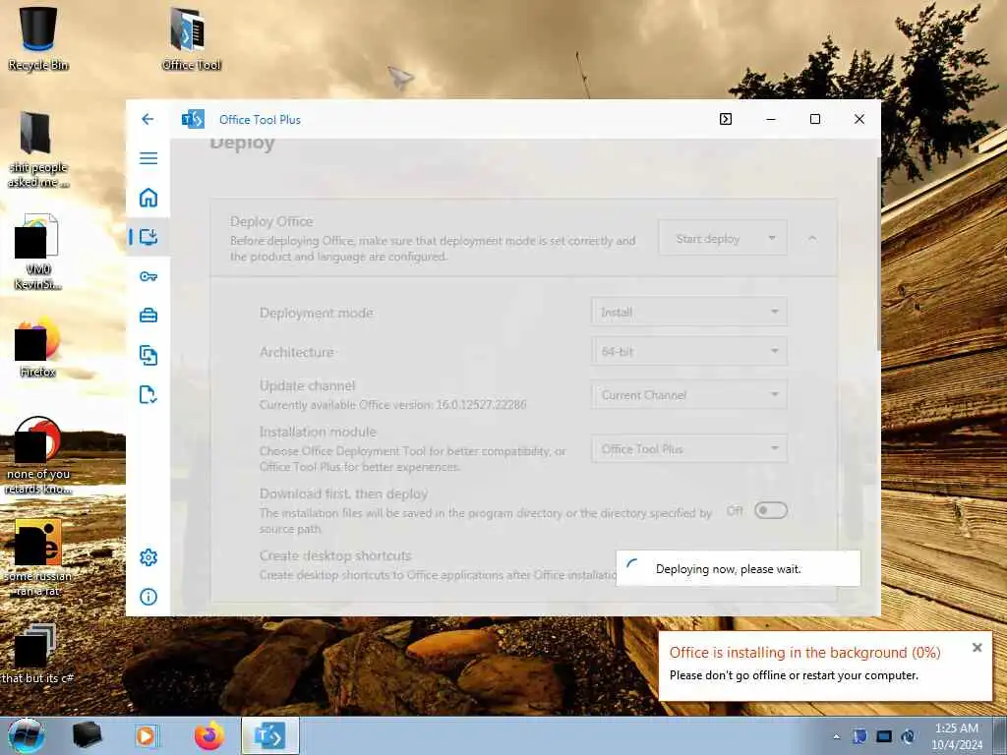Open the black folder icon on the taskbar
Screen dimensions: 1007x755
(87, 735)
